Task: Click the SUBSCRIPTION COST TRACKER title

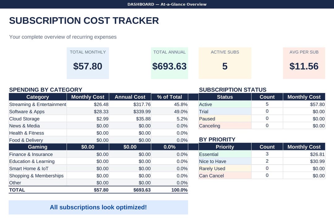Action: 84,21
